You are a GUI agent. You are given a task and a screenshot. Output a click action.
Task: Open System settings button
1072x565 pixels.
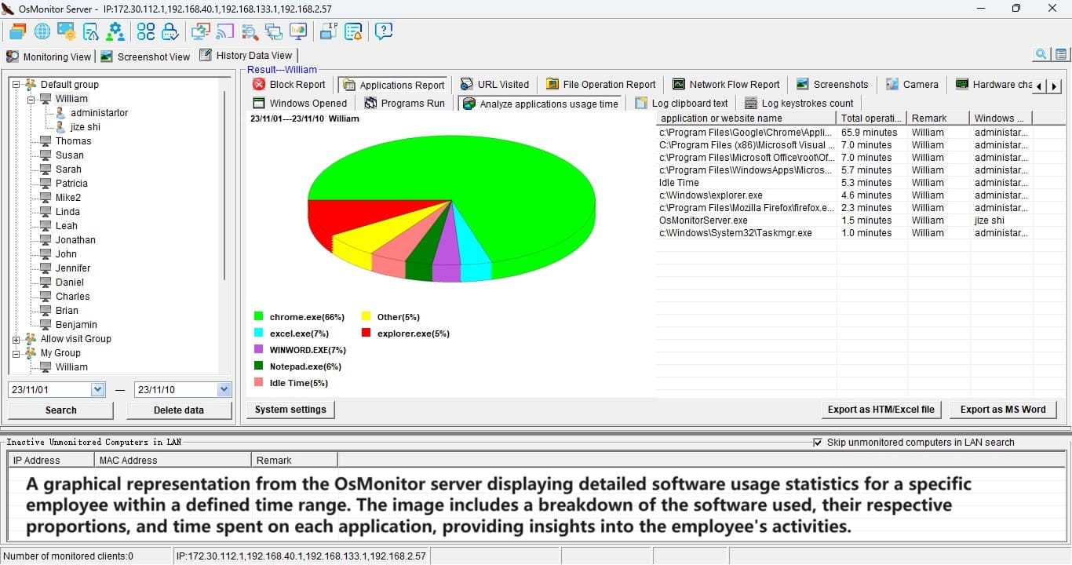click(x=290, y=410)
